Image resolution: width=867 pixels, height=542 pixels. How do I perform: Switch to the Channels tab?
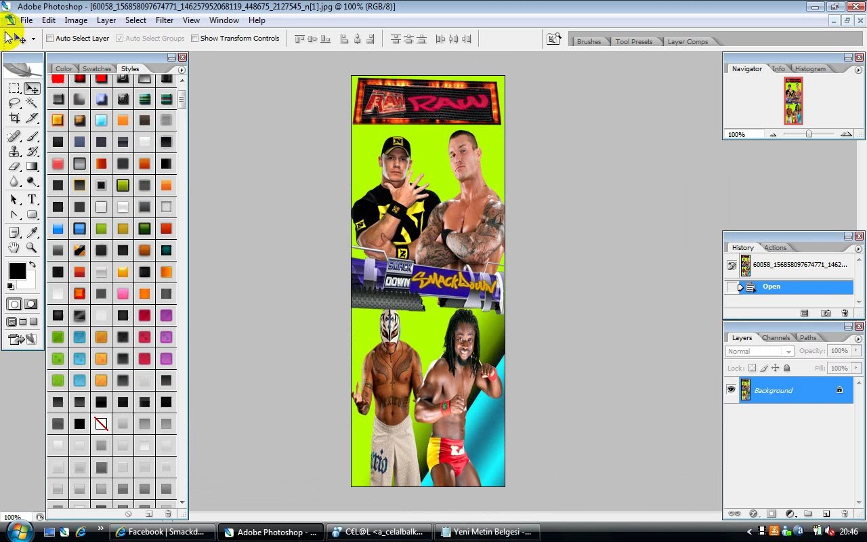(x=776, y=337)
